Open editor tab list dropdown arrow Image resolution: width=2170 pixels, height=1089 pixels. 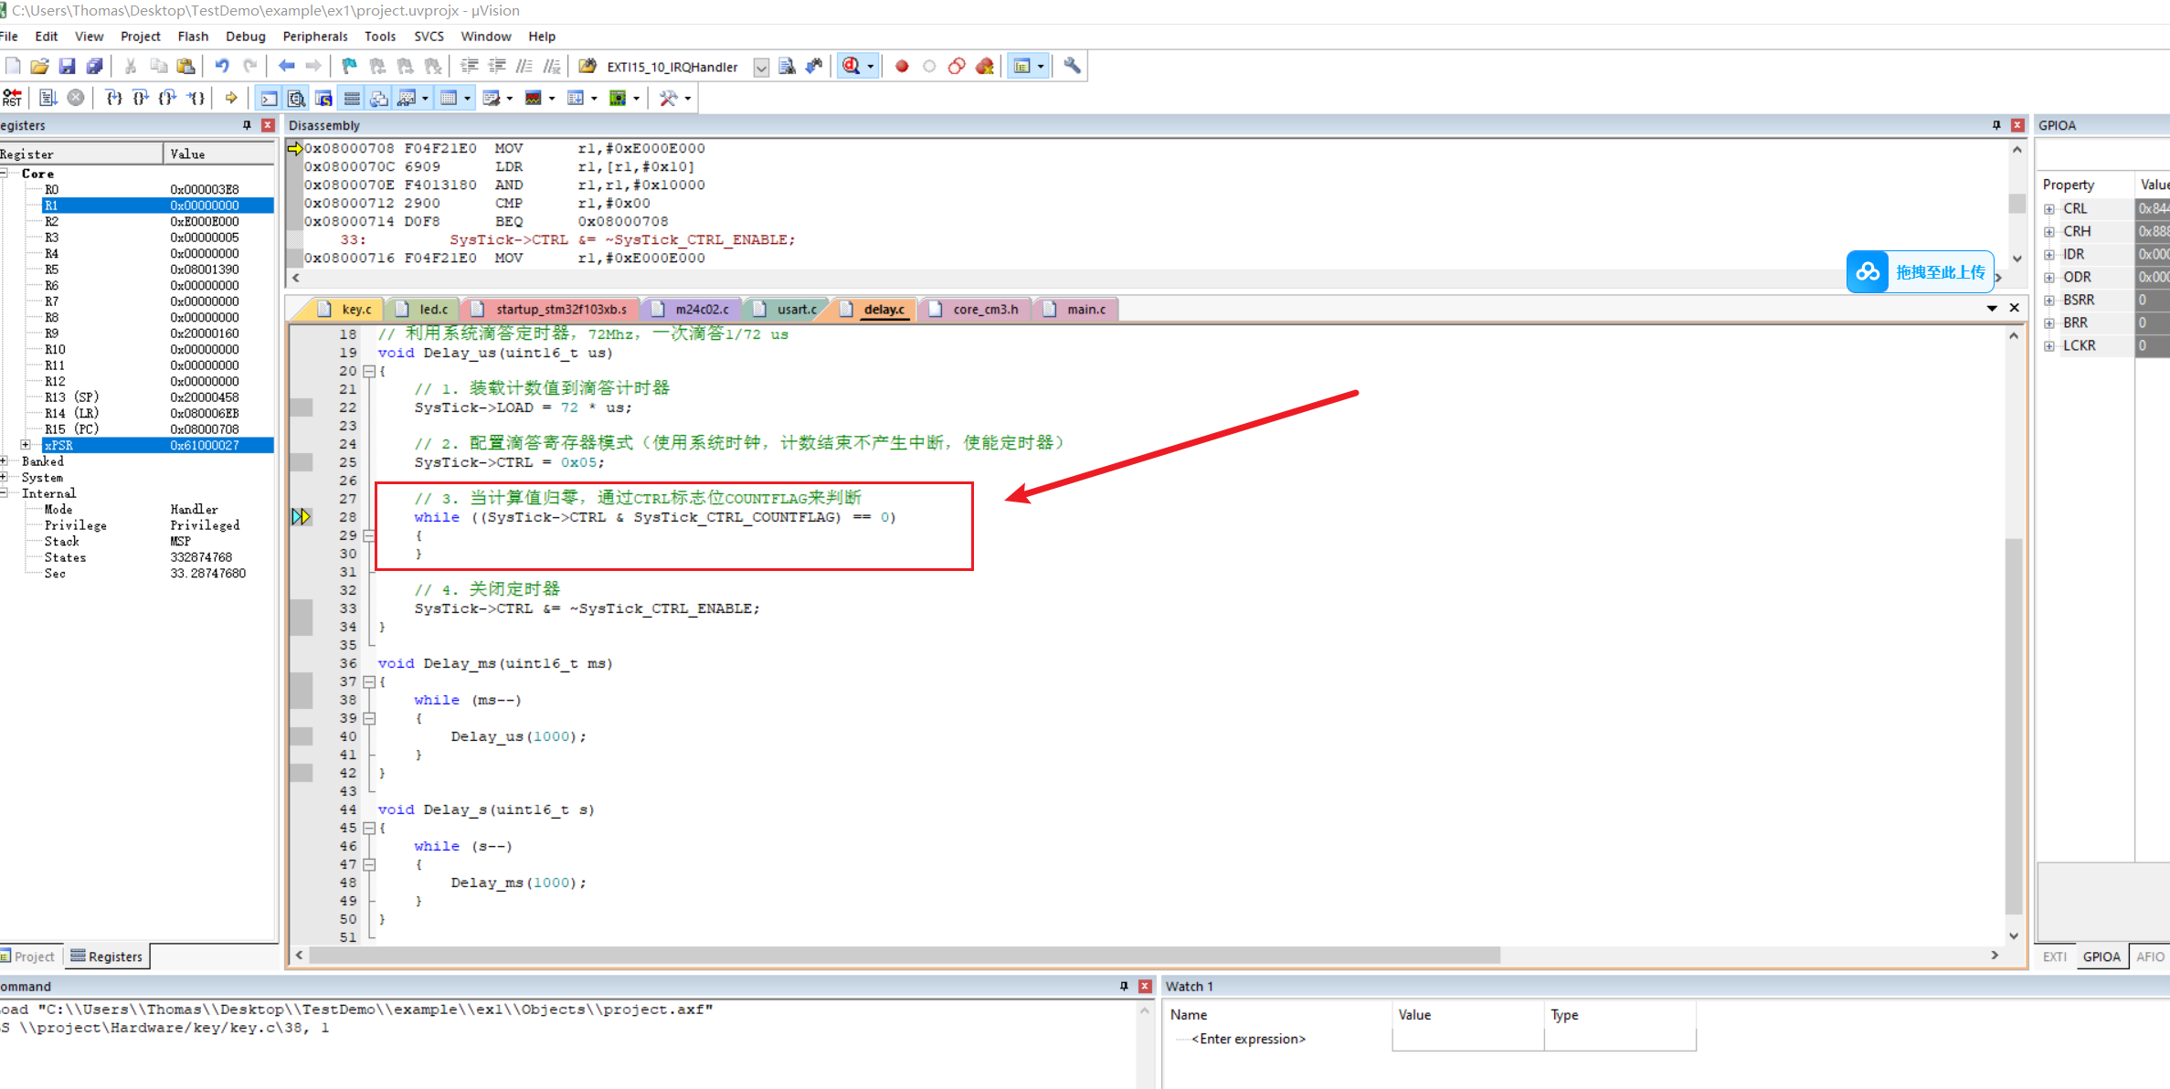(x=1992, y=309)
